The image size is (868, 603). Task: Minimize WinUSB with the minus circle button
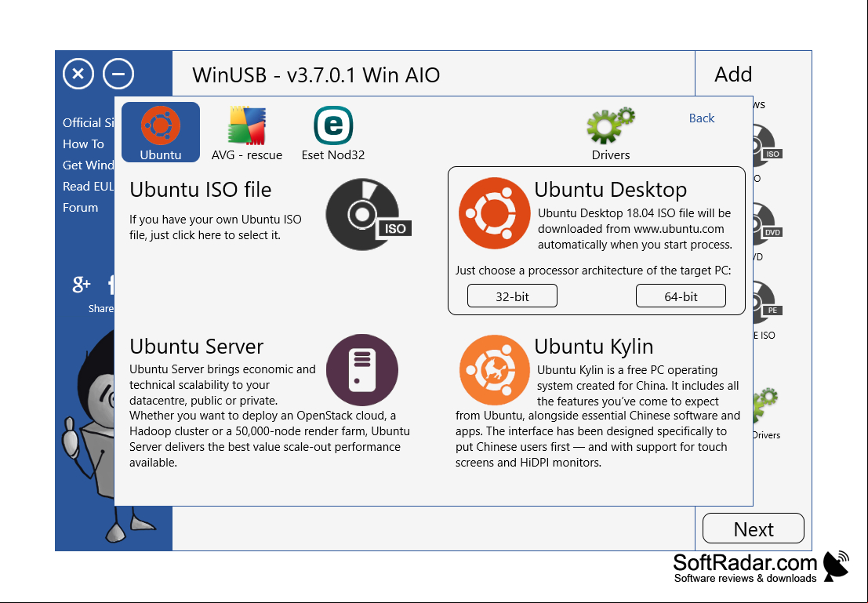[x=118, y=74]
